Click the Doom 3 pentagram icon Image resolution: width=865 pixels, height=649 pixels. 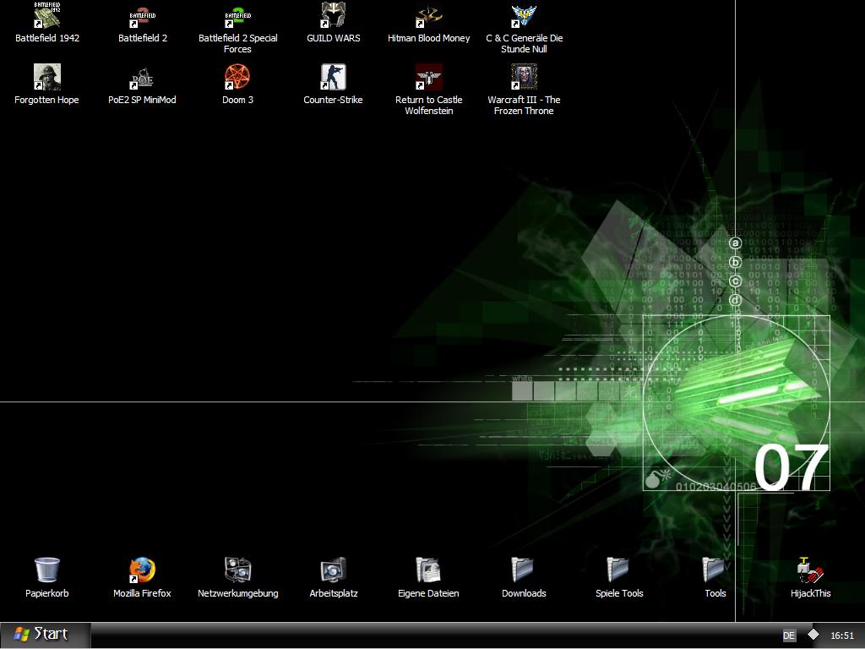[237, 77]
